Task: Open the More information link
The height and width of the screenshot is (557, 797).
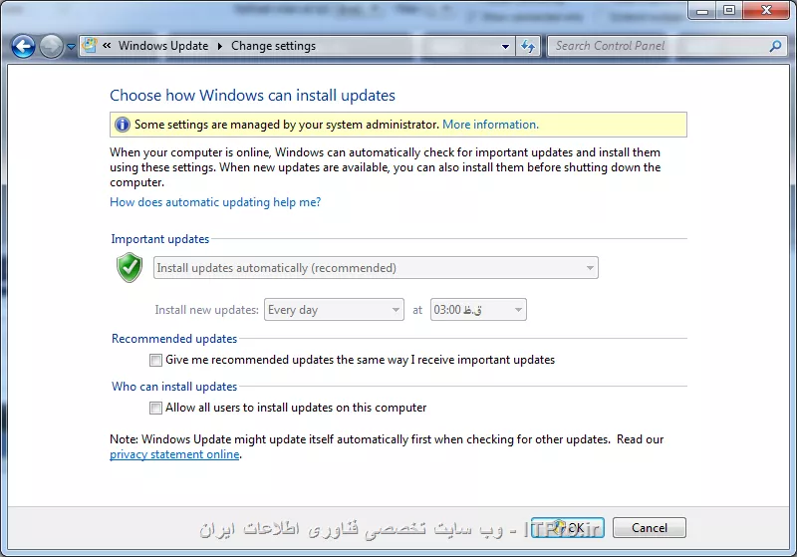Action: point(490,125)
